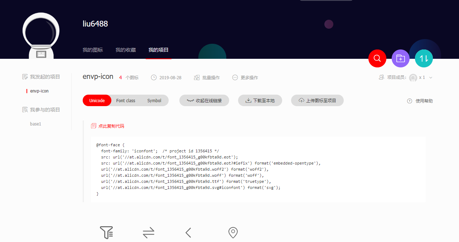
Task: Click 下载至本地 download button
Action: click(x=260, y=101)
